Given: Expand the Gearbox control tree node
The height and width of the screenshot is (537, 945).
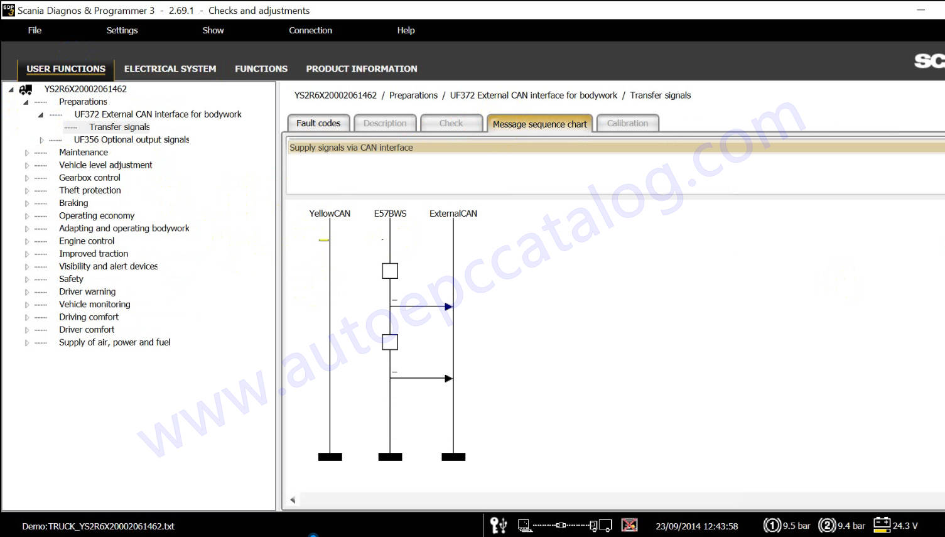Looking at the screenshot, I should [27, 178].
